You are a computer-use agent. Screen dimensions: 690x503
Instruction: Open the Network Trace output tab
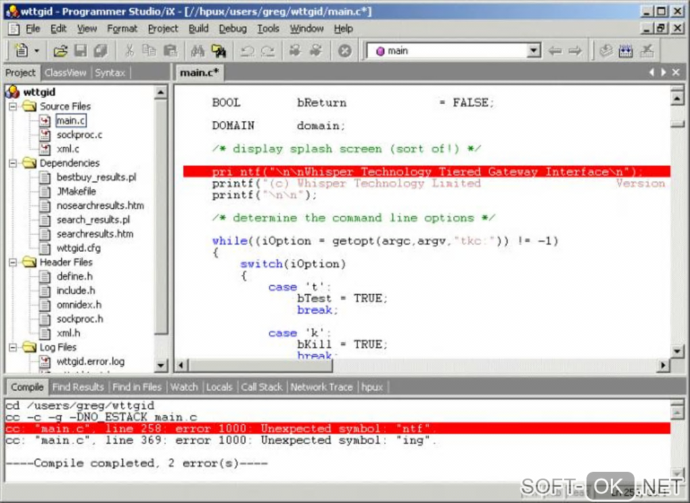pyautogui.click(x=322, y=387)
